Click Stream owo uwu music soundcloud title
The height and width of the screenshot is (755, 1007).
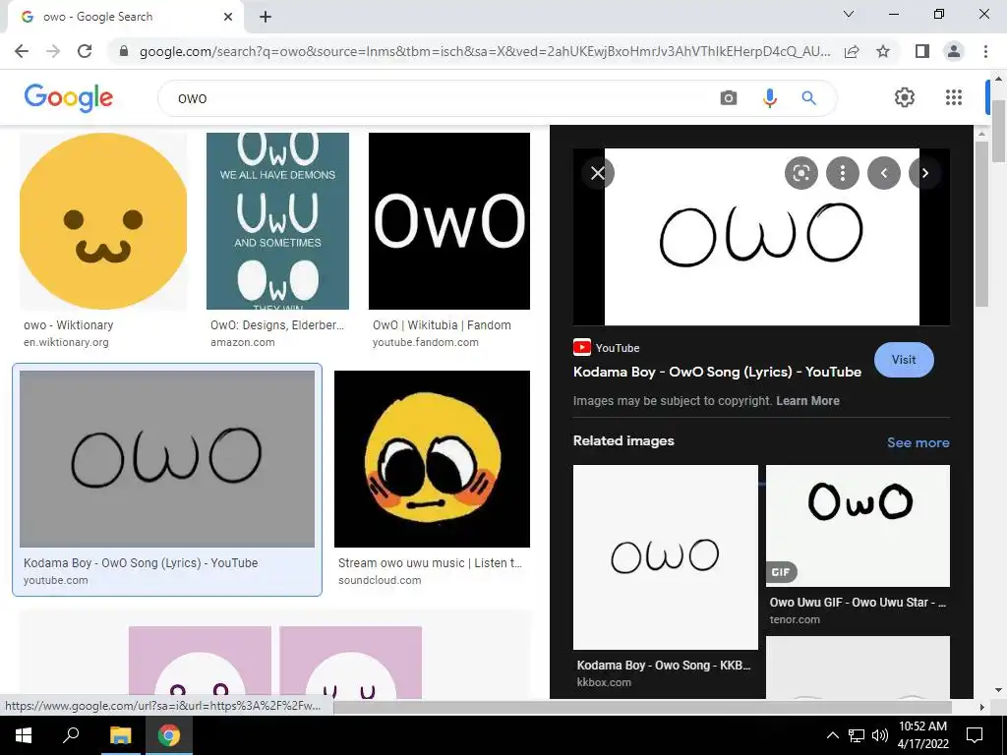(430, 563)
